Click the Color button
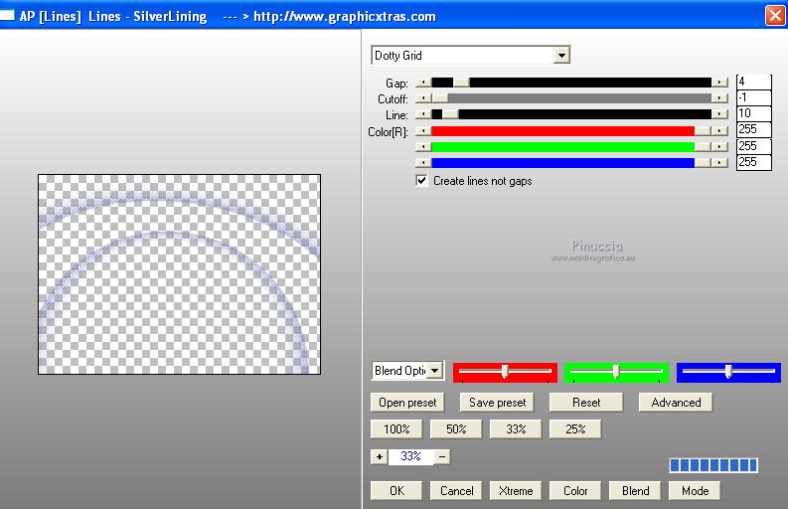788x509 pixels. point(575,491)
